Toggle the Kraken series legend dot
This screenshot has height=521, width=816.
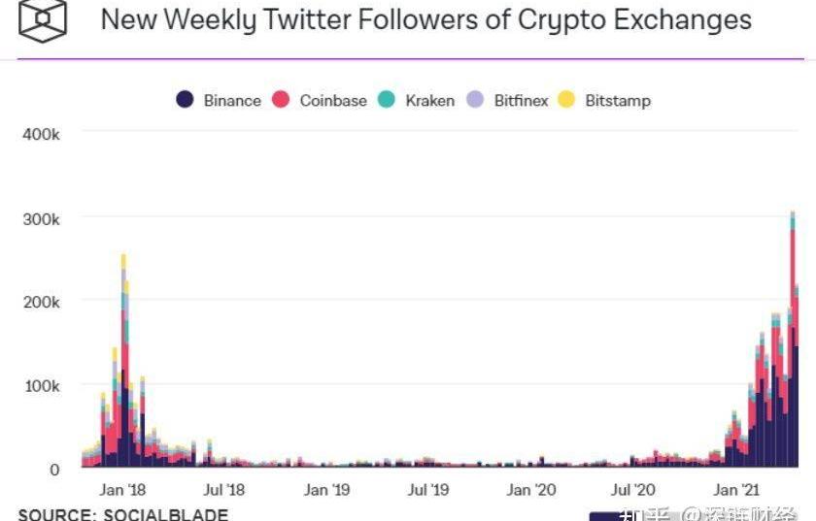click(x=387, y=100)
